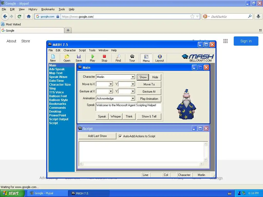This screenshot has width=263, height=197.
Task: Switch to Google - Mypal taskbar button
Action: (x=47, y=193)
